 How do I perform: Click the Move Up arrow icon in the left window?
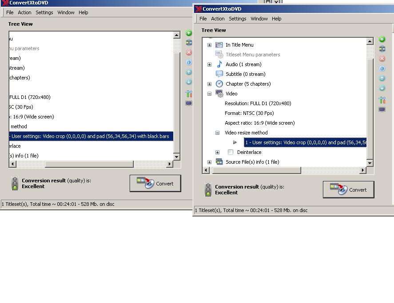[189, 72]
